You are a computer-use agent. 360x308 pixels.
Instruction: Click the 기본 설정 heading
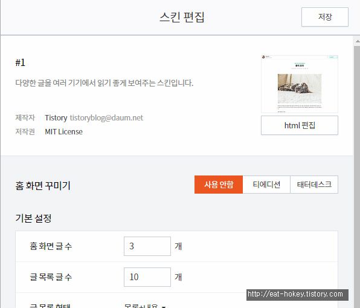33,218
